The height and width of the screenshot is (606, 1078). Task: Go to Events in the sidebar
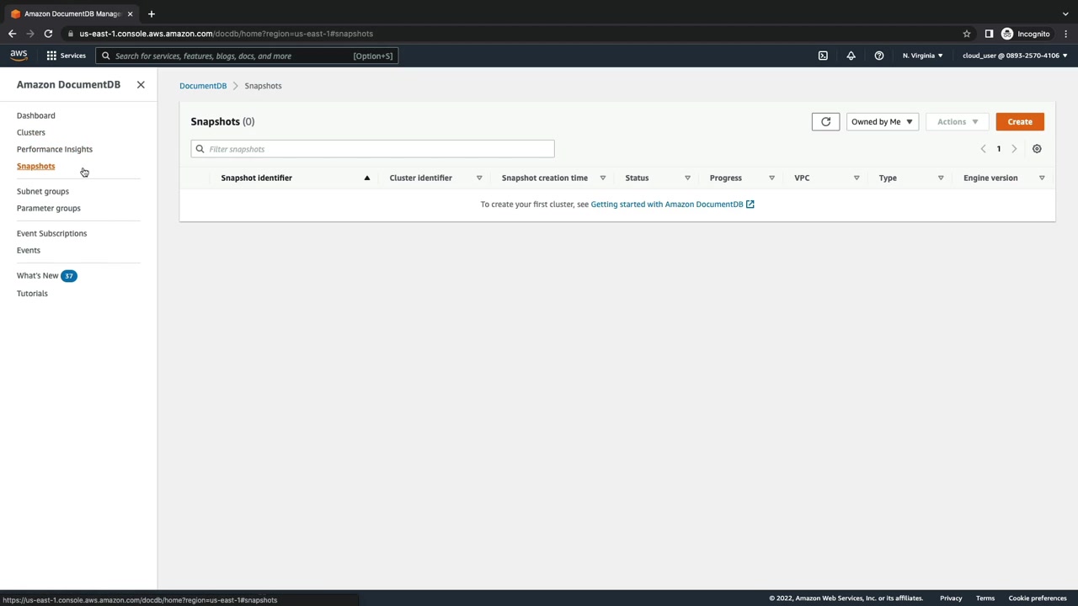[29, 250]
